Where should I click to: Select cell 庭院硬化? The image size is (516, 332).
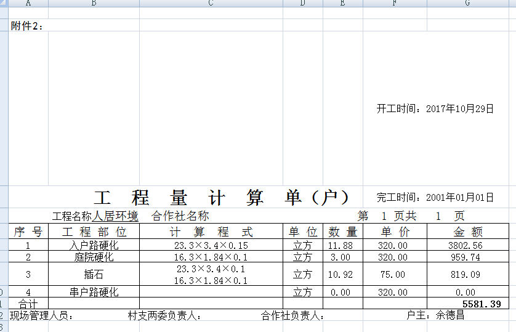(94, 257)
